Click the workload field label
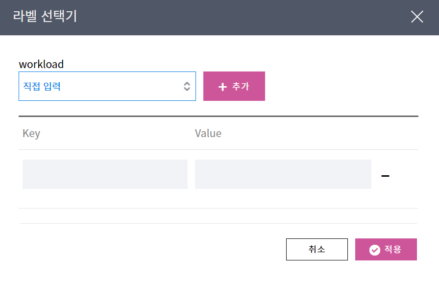This screenshot has width=439, height=281. (x=41, y=64)
